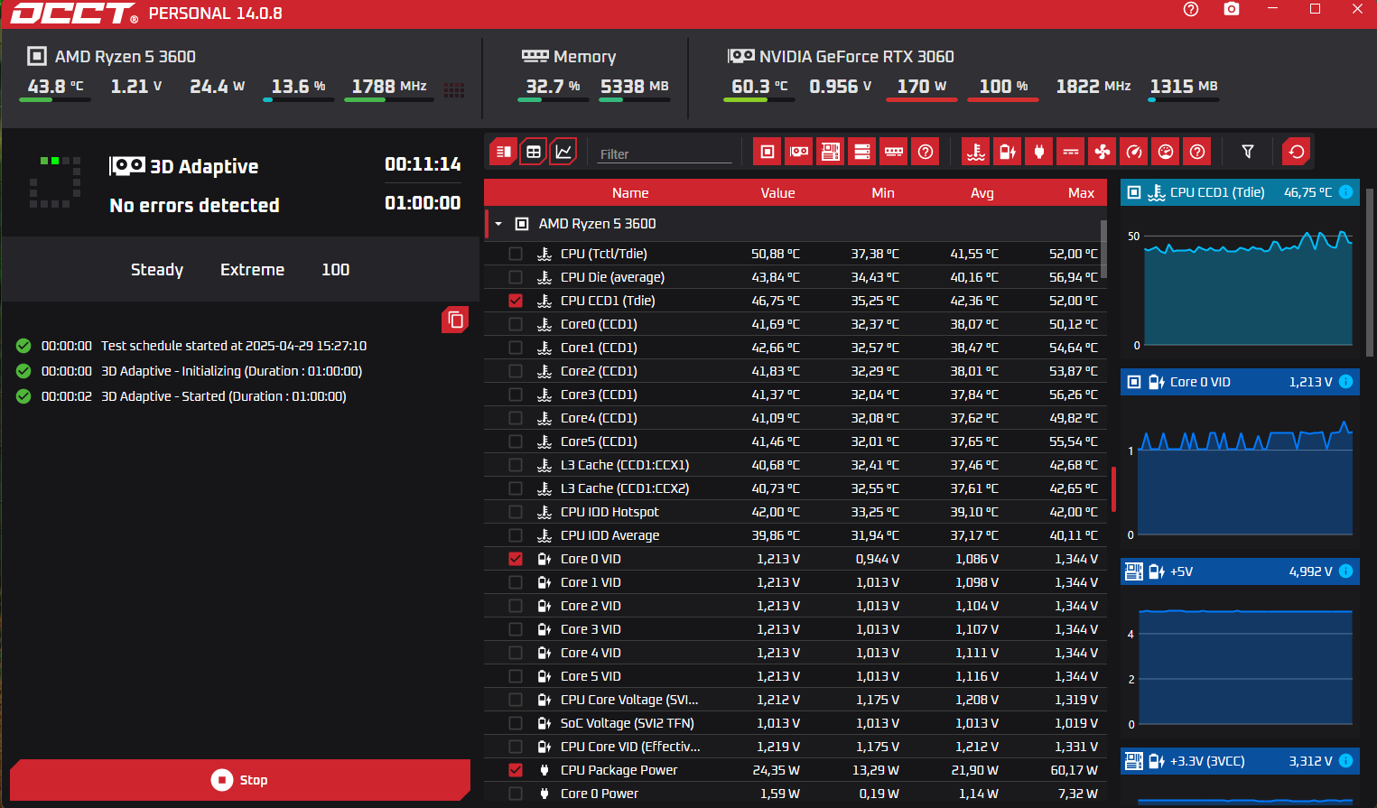The image size is (1377, 808).
Task: Filter by voltage sensor type icon
Action: pos(1008,152)
